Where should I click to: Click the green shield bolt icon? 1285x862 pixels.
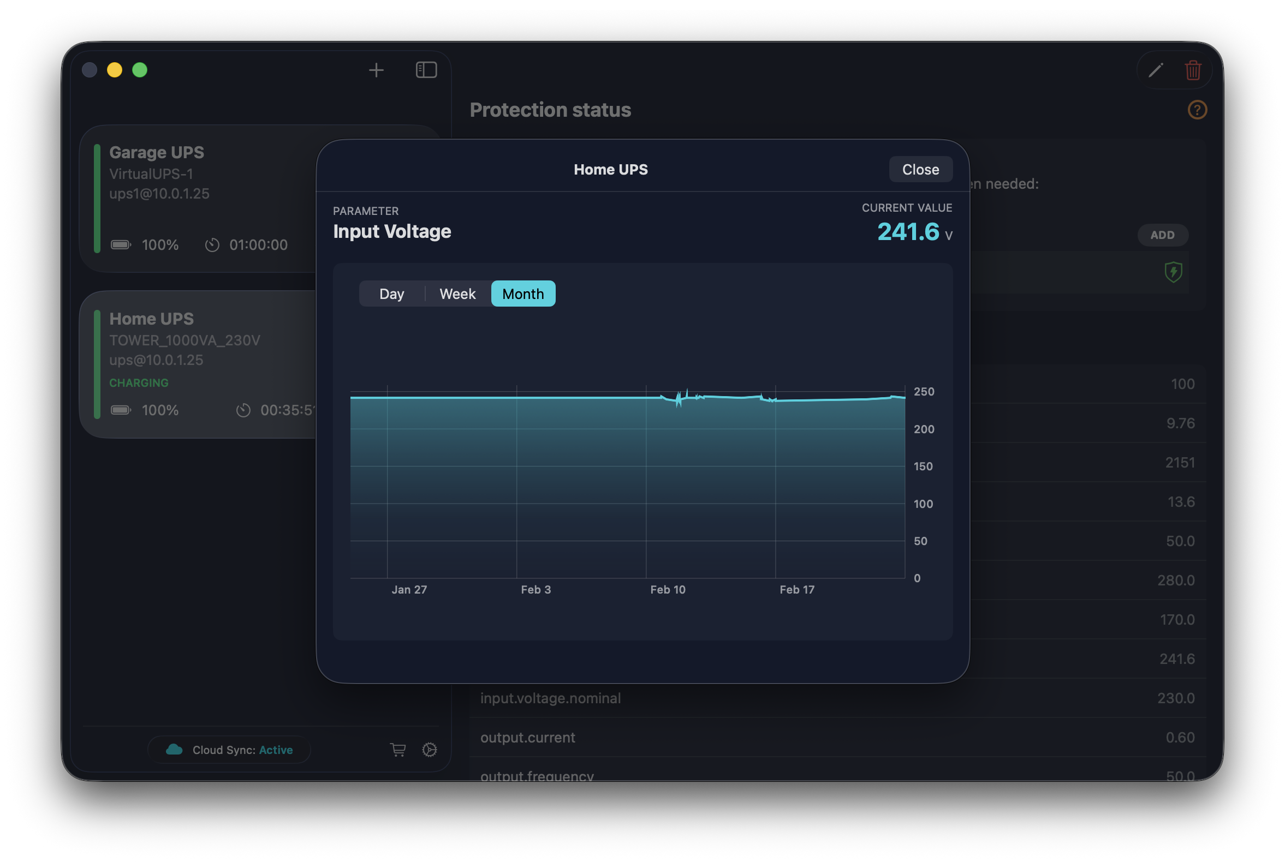(x=1173, y=272)
